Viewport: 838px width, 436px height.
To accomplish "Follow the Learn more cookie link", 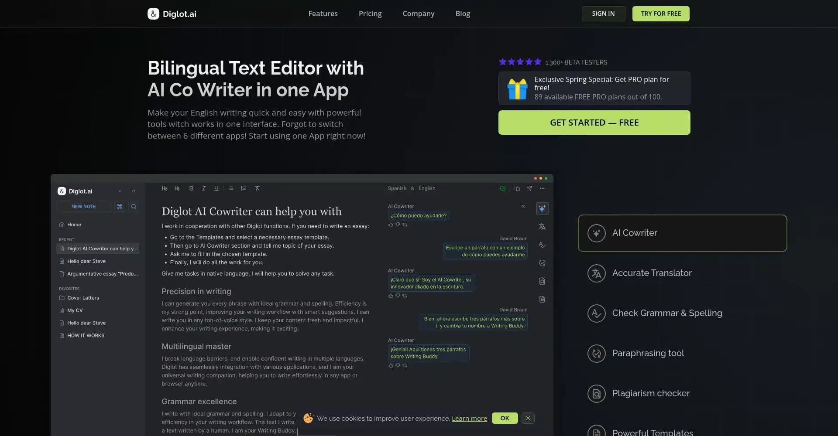I will (x=469, y=419).
